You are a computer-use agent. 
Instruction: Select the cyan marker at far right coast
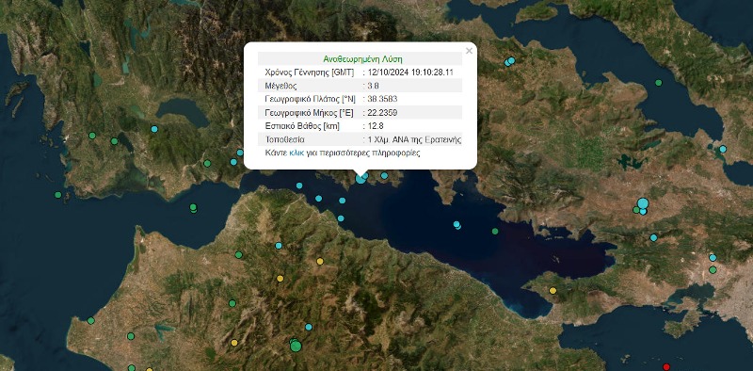(x=723, y=149)
